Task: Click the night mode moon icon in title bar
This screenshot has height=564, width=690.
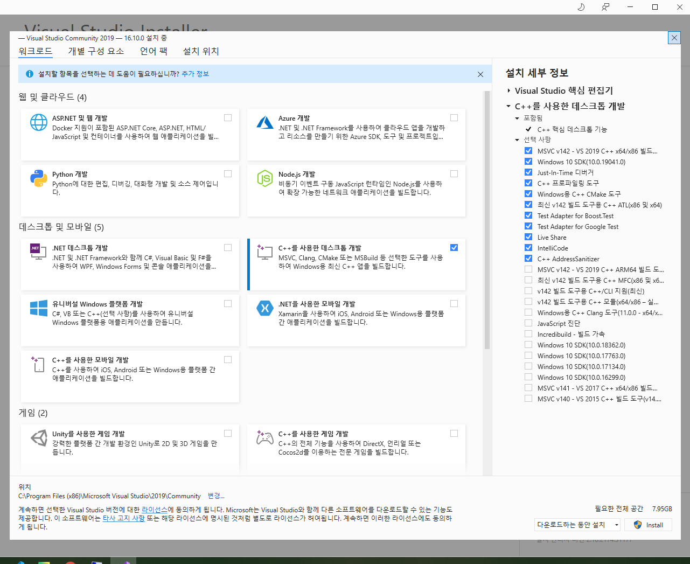Action: pyautogui.click(x=581, y=7)
